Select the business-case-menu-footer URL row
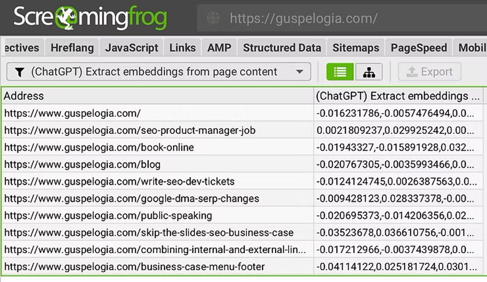The height and width of the screenshot is (282, 487). tap(134, 267)
